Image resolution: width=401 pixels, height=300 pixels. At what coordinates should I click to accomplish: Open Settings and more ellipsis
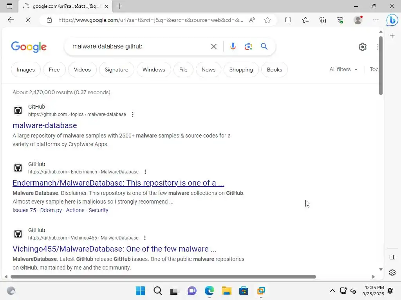tap(376, 20)
